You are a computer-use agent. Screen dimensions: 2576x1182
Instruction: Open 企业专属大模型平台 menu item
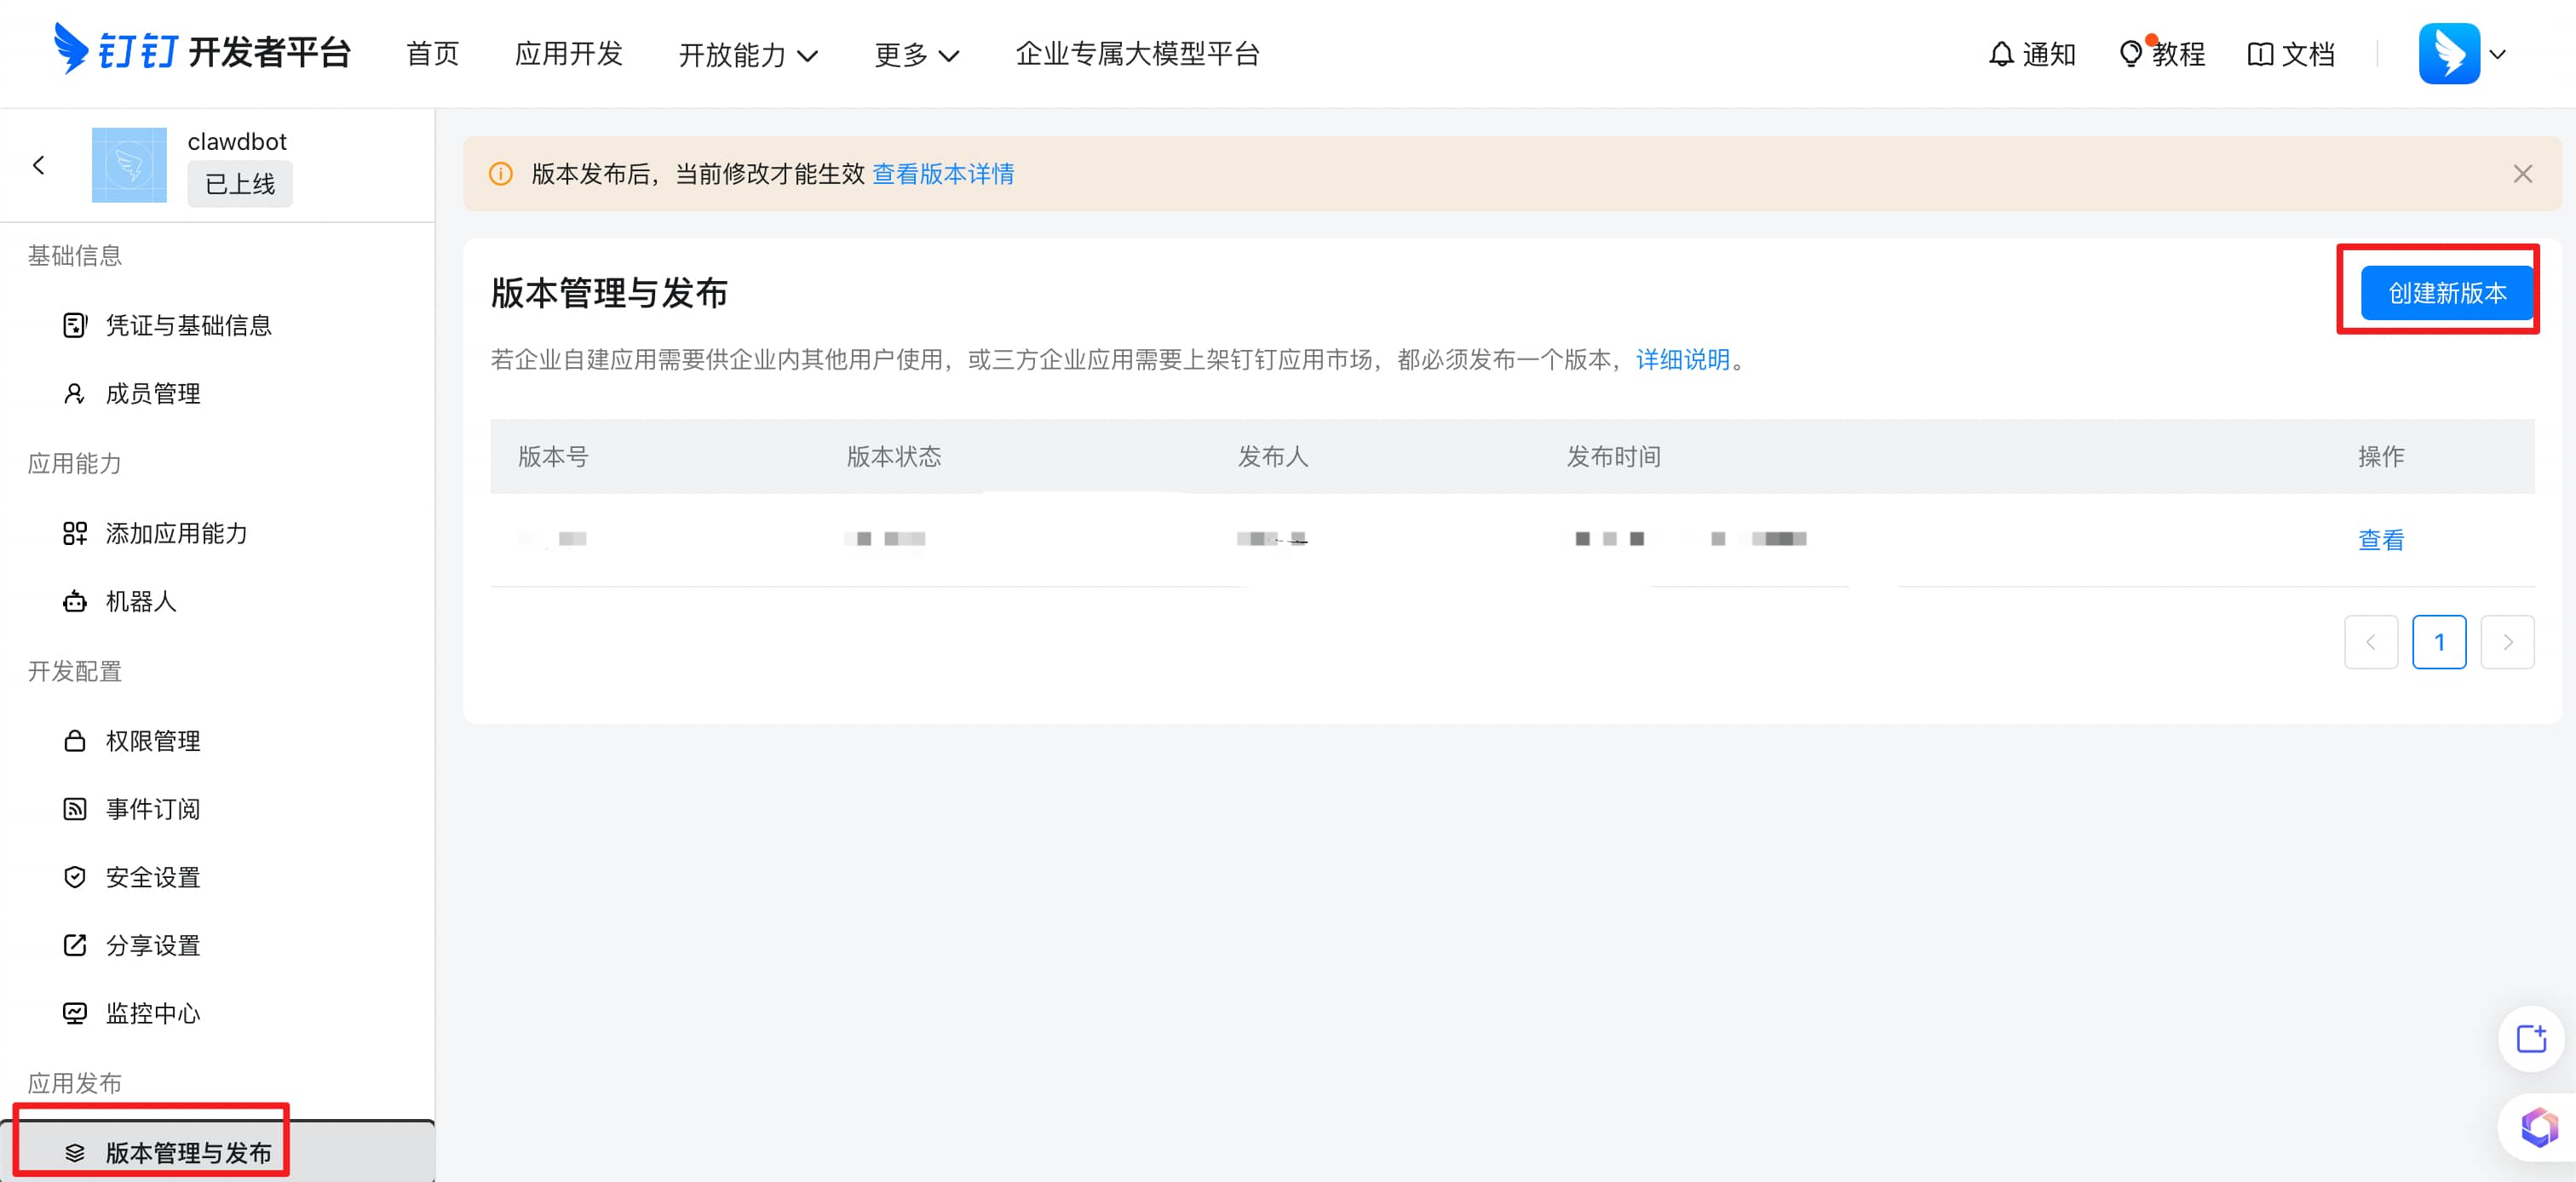coord(1137,54)
